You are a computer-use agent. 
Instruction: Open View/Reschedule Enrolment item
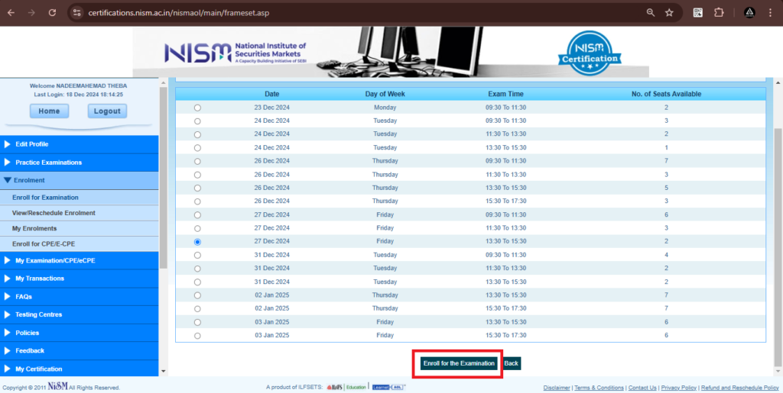80,213
